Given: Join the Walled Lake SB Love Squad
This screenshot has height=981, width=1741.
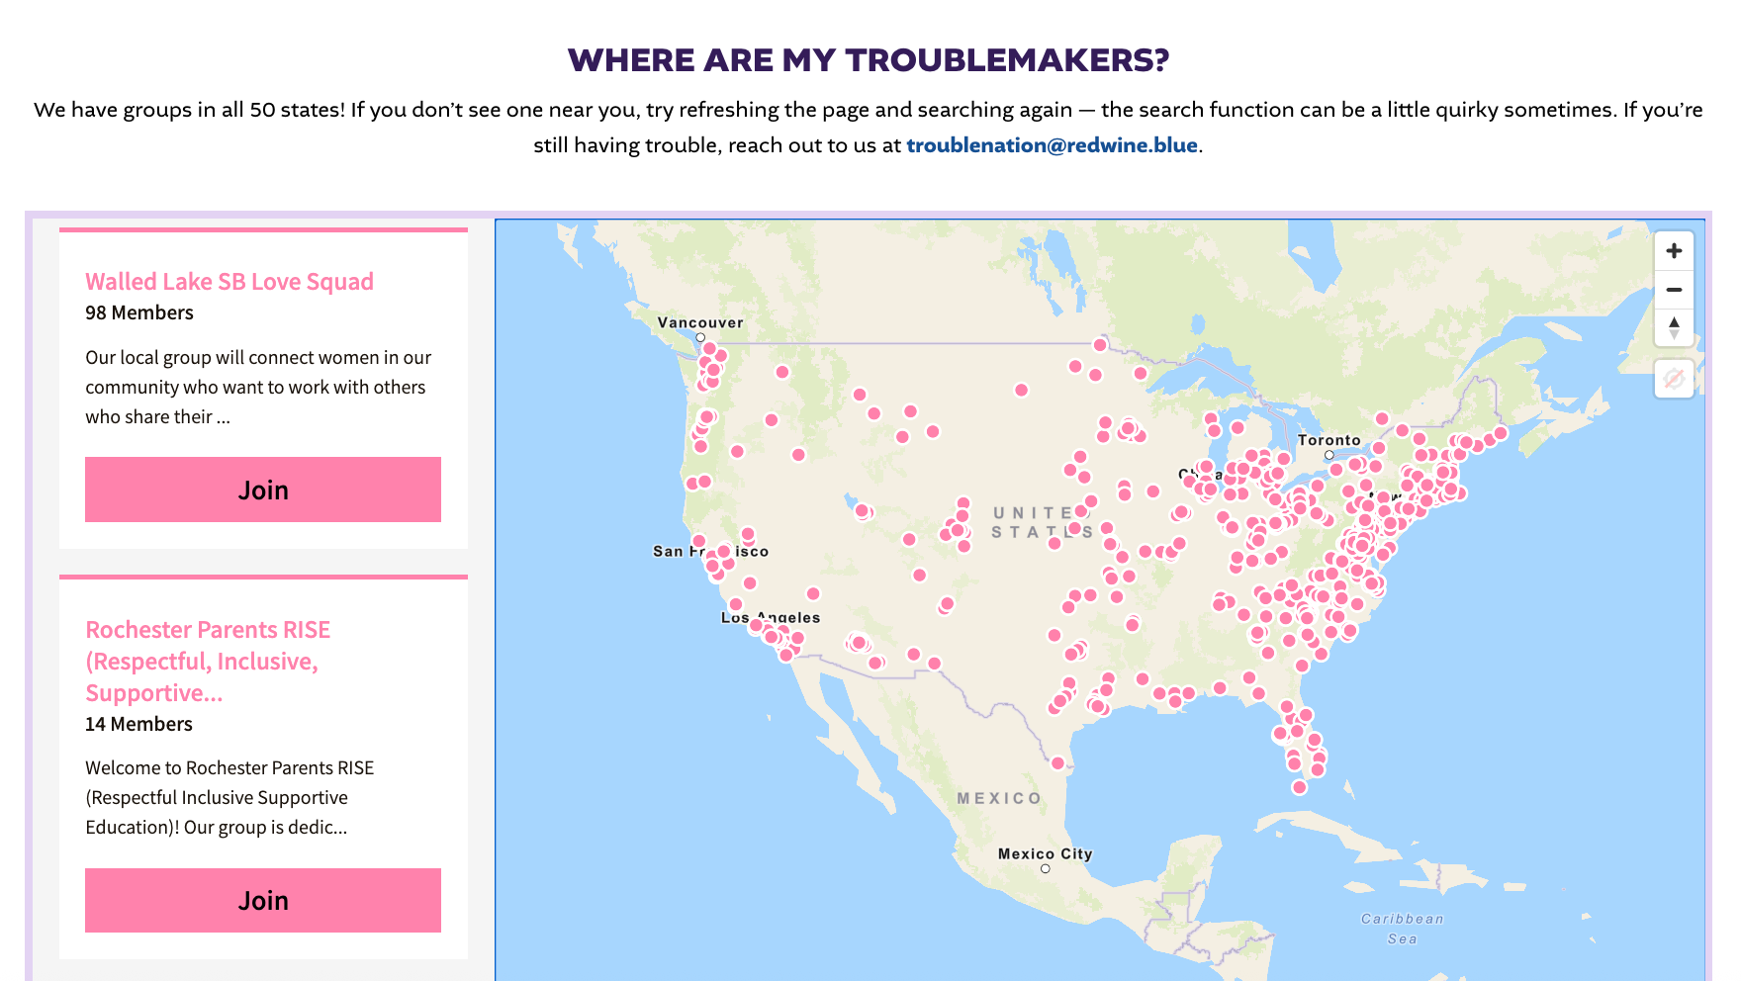Looking at the screenshot, I should coord(263,490).
